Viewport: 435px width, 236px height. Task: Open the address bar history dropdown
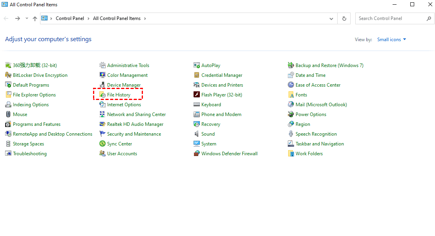point(332,18)
